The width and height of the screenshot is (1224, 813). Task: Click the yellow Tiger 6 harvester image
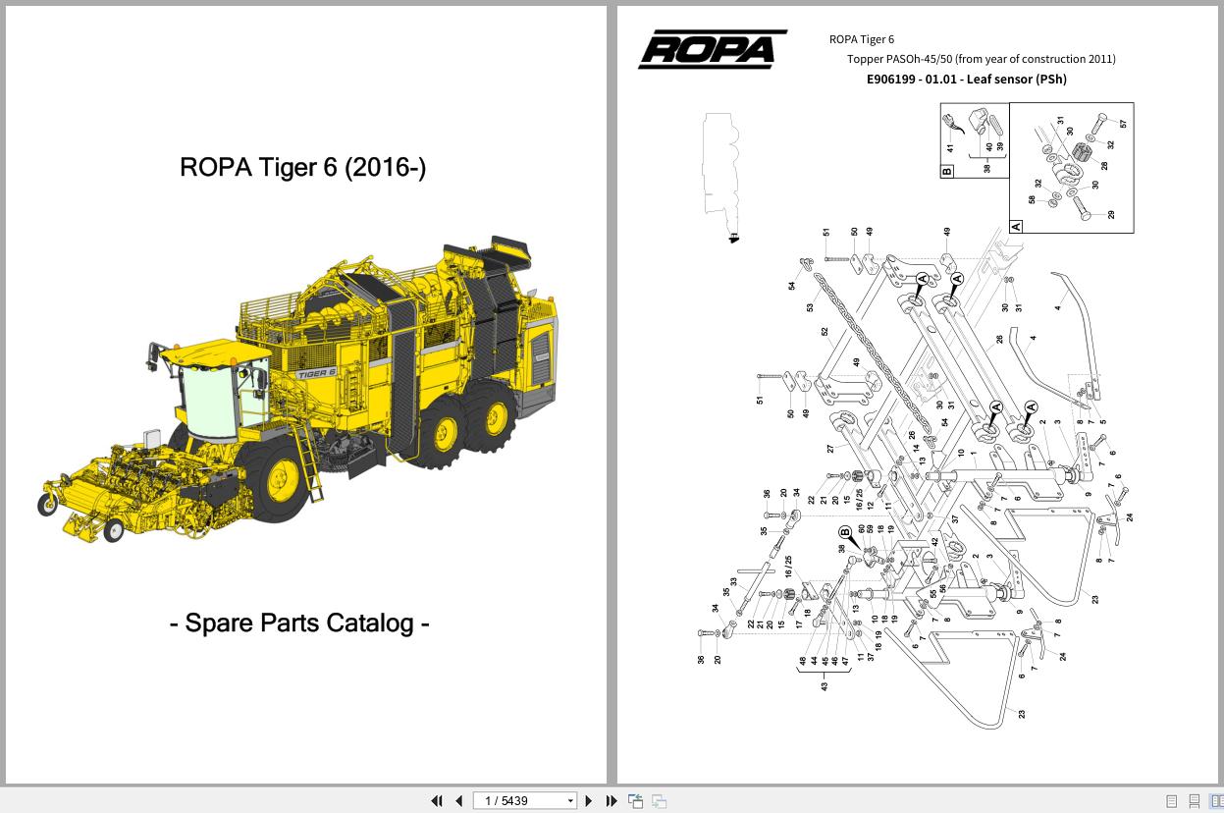coord(300,389)
